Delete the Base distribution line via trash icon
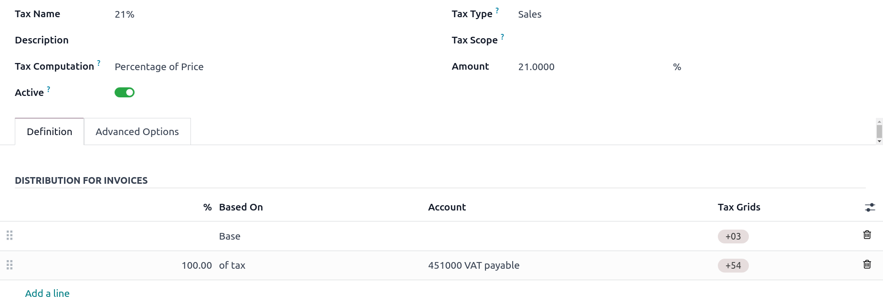The height and width of the screenshot is (305, 883). coord(867,235)
